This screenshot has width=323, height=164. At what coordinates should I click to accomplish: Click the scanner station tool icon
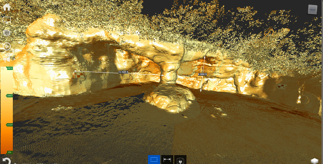pos(180,160)
